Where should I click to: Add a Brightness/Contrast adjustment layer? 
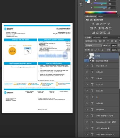click(93, 24)
